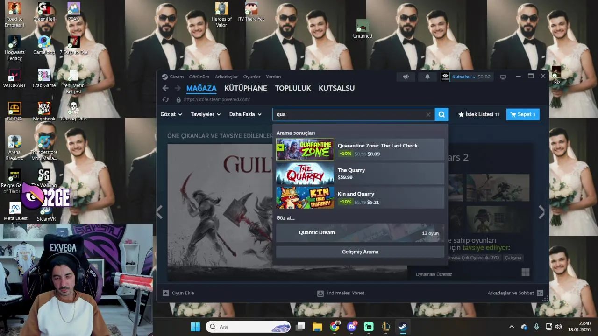
Task: Click the download icon beside İndirmeleri Yönet
Action: (320, 293)
